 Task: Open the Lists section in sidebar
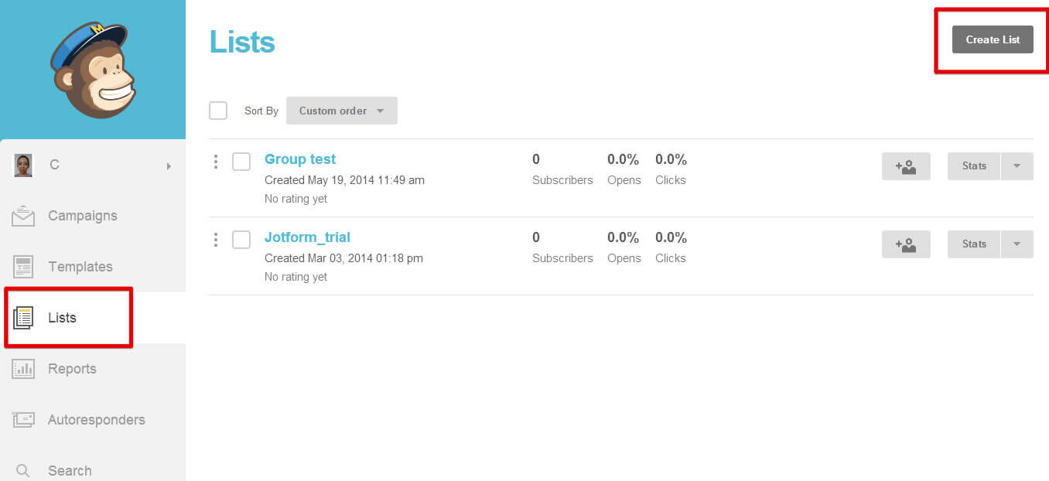coord(62,318)
